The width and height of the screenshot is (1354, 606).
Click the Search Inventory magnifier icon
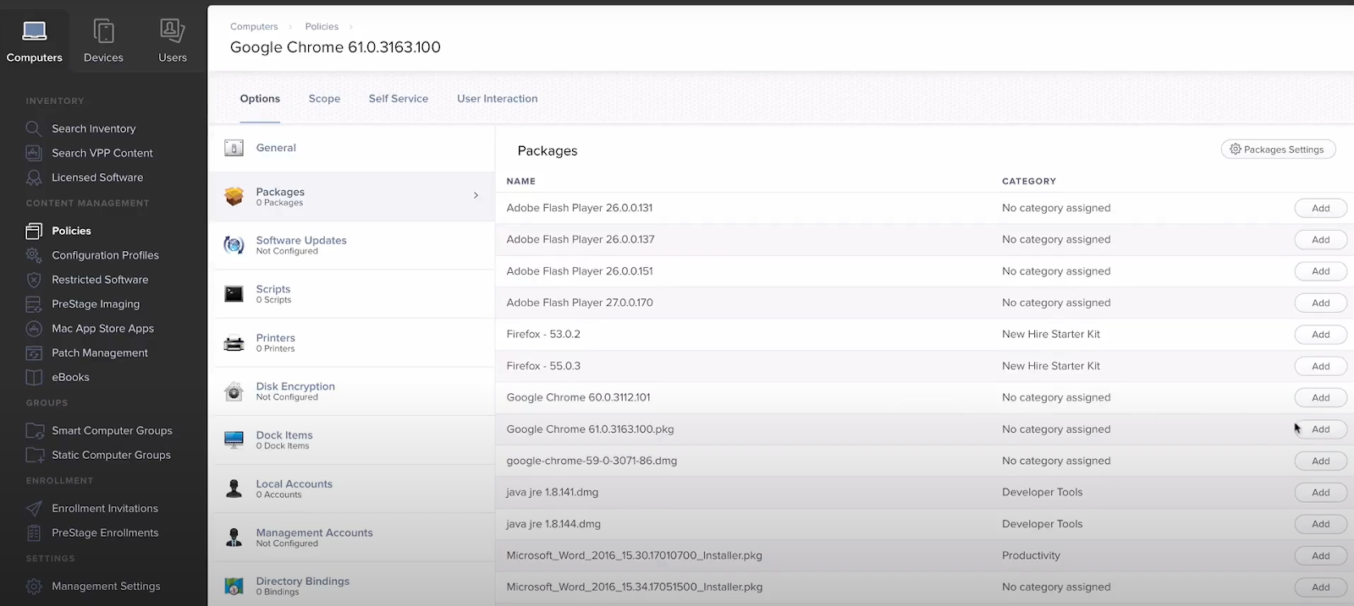[x=34, y=128]
